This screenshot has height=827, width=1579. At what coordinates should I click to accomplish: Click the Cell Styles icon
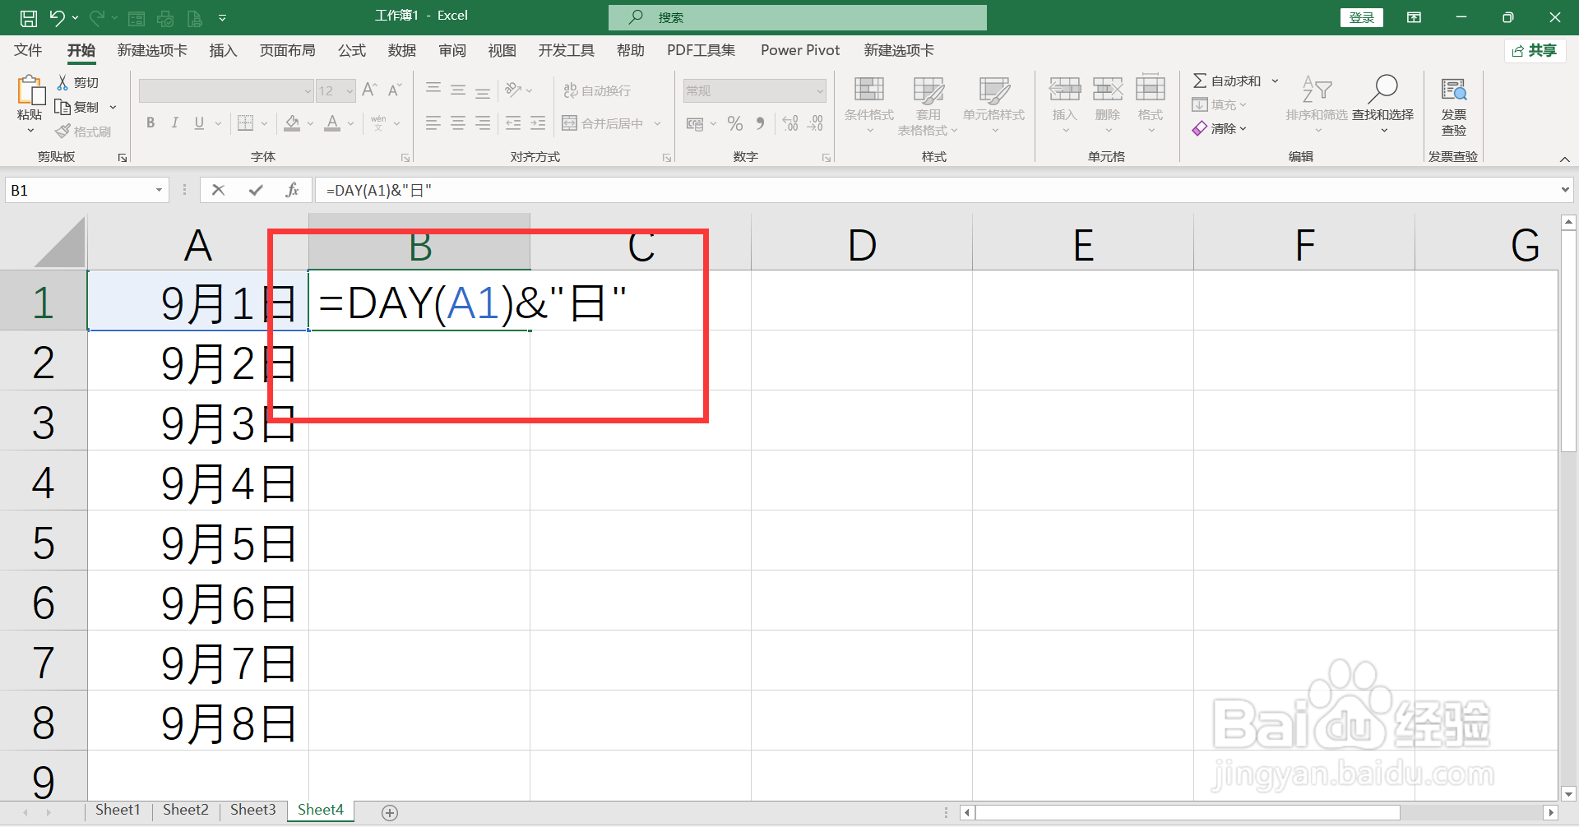tap(993, 90)
